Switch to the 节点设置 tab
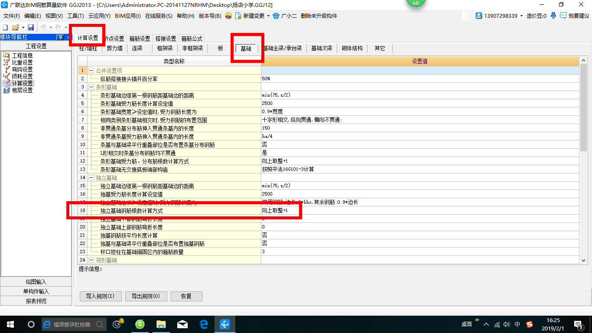Viewport: 592px width, 333px height. 114,39
